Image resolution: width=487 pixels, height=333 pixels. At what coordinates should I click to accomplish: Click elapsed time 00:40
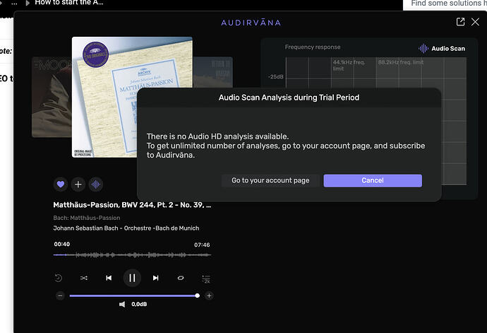pyautogui.click(x=62, y=245)
